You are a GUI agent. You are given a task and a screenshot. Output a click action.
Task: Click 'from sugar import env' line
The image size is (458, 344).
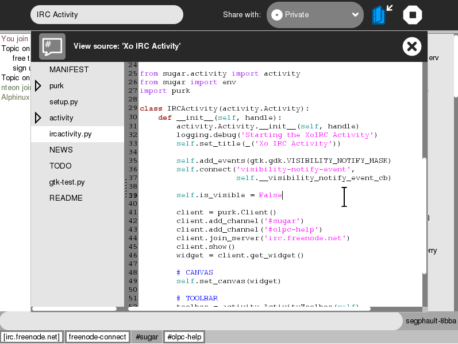pyautogui.click(x=188, y=82)
